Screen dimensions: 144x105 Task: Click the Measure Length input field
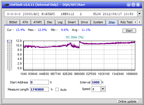[40, 89]
